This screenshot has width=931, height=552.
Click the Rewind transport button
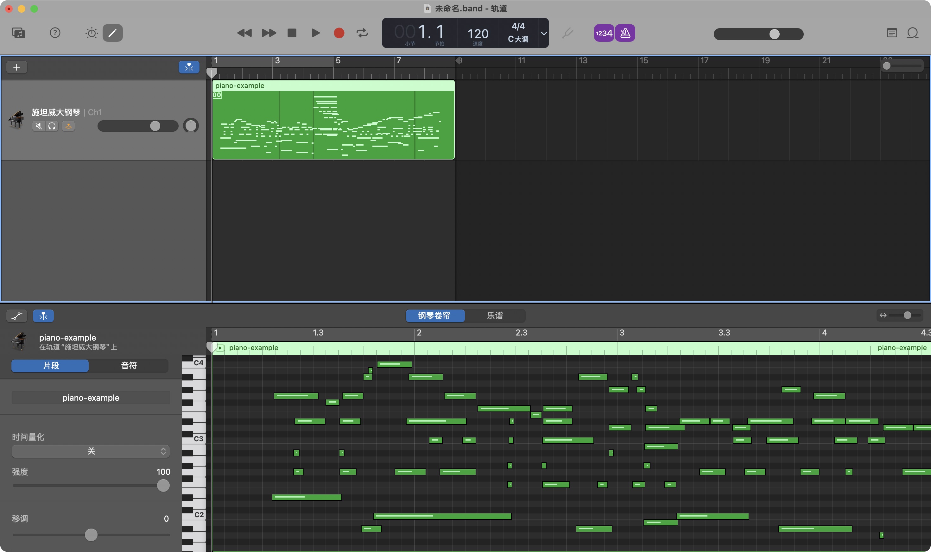pyautogui.click(x=244, y=33)
